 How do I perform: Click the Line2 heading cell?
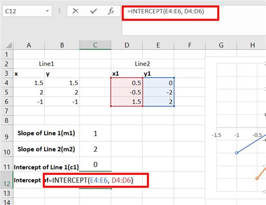click(143, 64)
